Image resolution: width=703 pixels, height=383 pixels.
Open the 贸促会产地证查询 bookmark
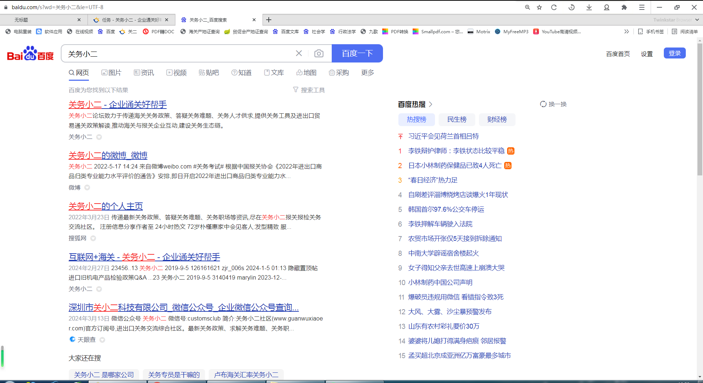click(246, 31)
